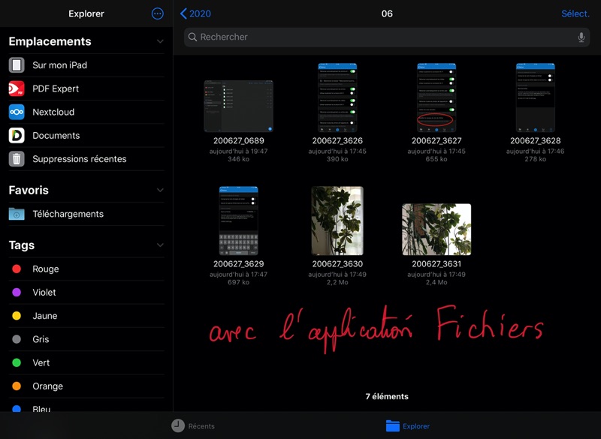The image size is (601, 439).
Task: Filter by the Violet tag
Action: 44,293
